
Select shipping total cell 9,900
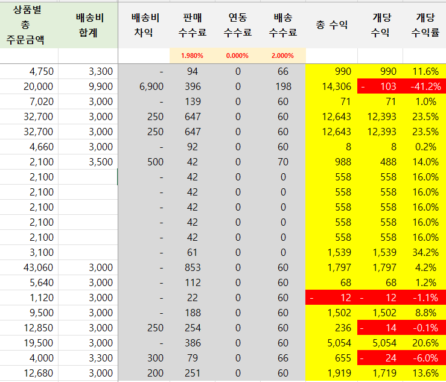(88, 86)
